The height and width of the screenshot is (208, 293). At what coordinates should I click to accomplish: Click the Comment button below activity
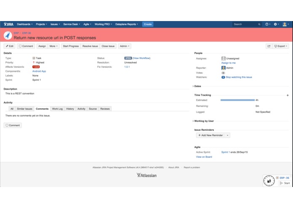click(13, 125)
